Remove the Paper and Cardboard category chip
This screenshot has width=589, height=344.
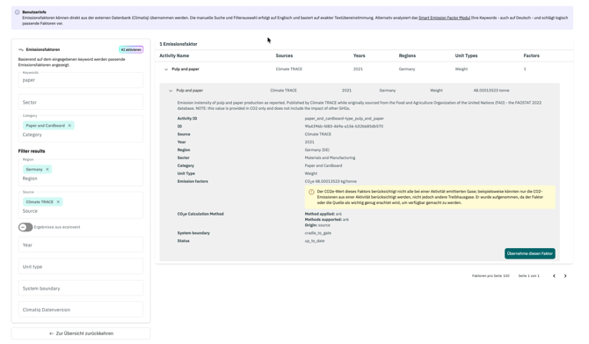(69, 126)
